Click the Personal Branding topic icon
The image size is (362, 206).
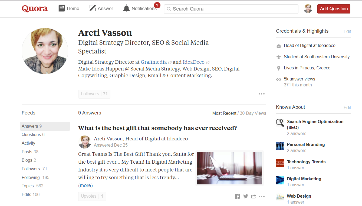[280, 146]
